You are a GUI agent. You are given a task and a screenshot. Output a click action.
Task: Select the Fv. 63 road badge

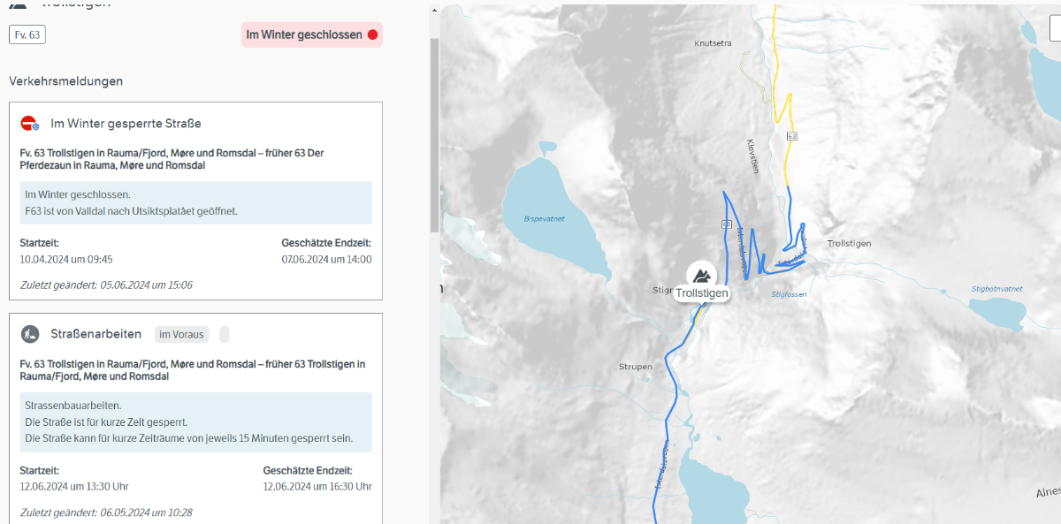tap(27, 34)
